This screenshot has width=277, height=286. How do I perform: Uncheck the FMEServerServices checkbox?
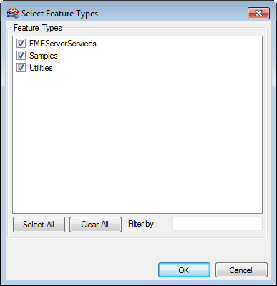tap(21, 44)
